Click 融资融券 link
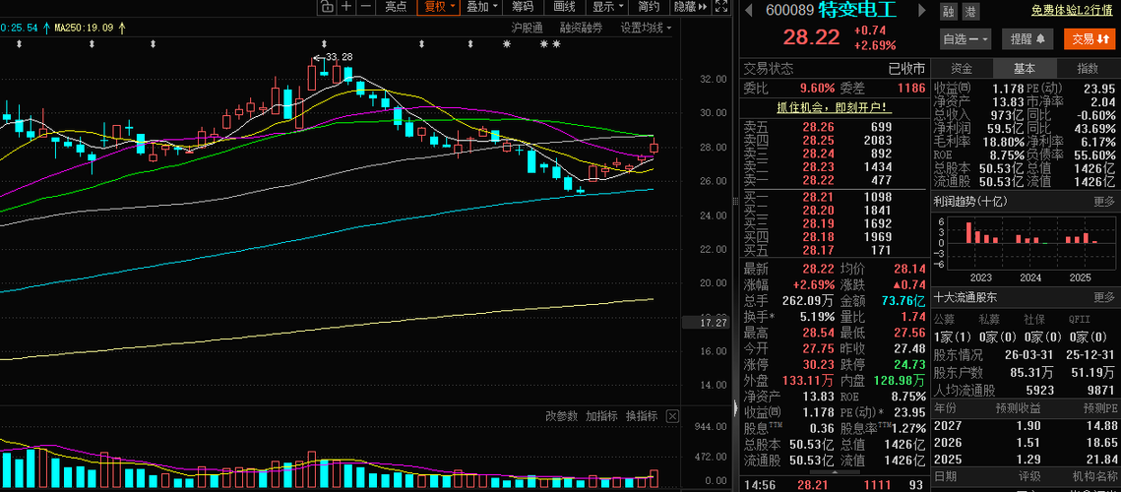 point(581,28)
